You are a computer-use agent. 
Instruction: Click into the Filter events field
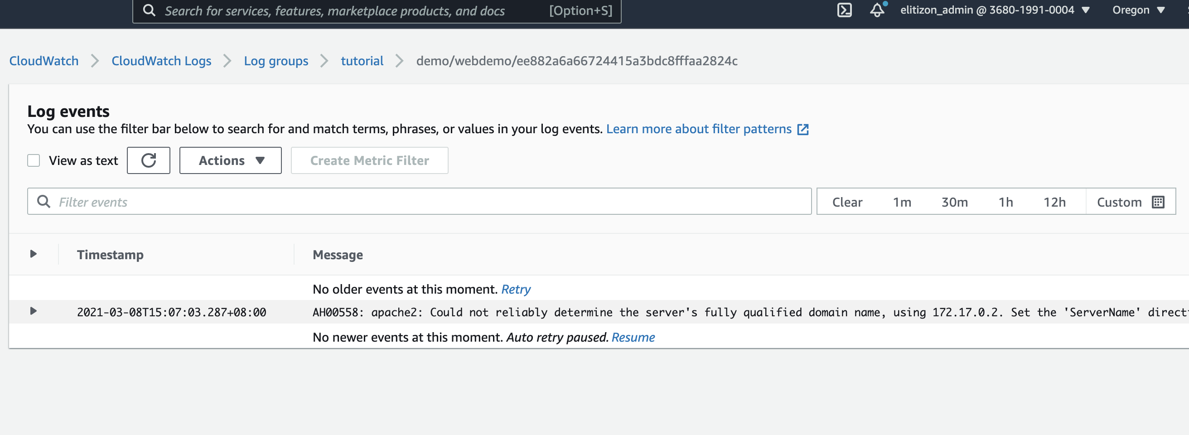416,201
